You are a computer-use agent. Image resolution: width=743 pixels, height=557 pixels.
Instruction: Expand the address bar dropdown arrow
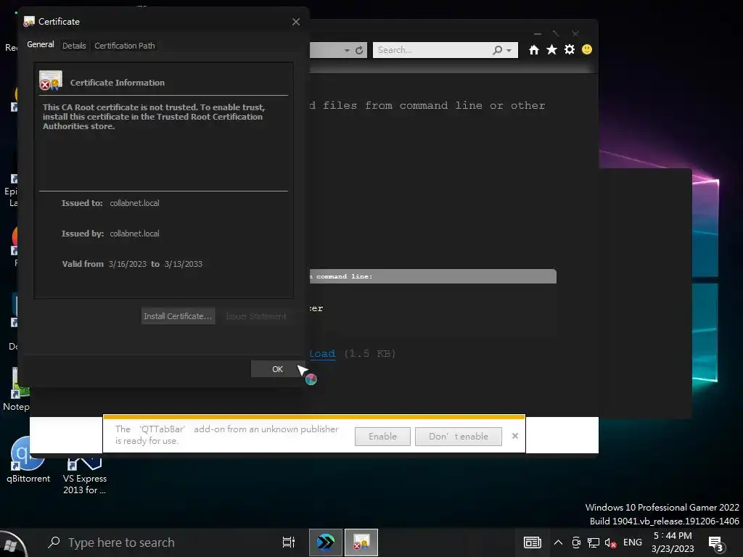347,50
